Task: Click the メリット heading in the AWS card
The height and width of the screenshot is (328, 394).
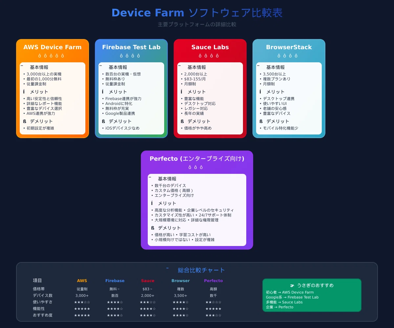Action: point(39,92)
